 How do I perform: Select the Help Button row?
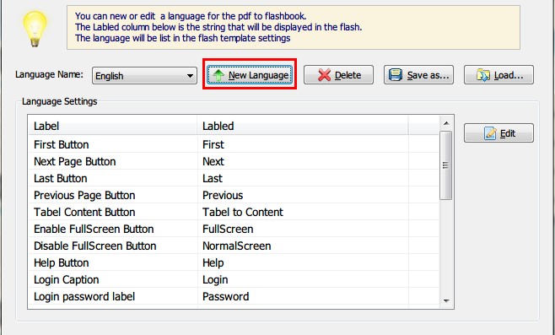234,262
